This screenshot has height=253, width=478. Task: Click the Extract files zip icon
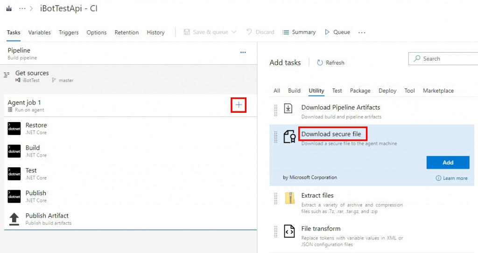[x=290, y=198]
